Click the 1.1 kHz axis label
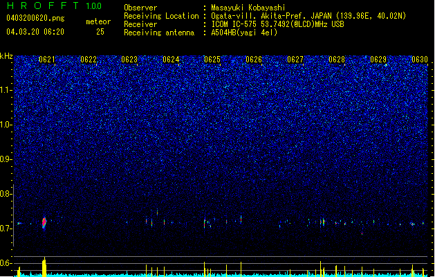 (x=5, y=90)
